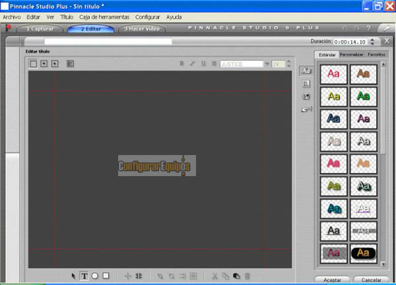Select the rectangle shape tool
Image resolution: width=396 pixels, height=285 pixels.
click(106, 276)
